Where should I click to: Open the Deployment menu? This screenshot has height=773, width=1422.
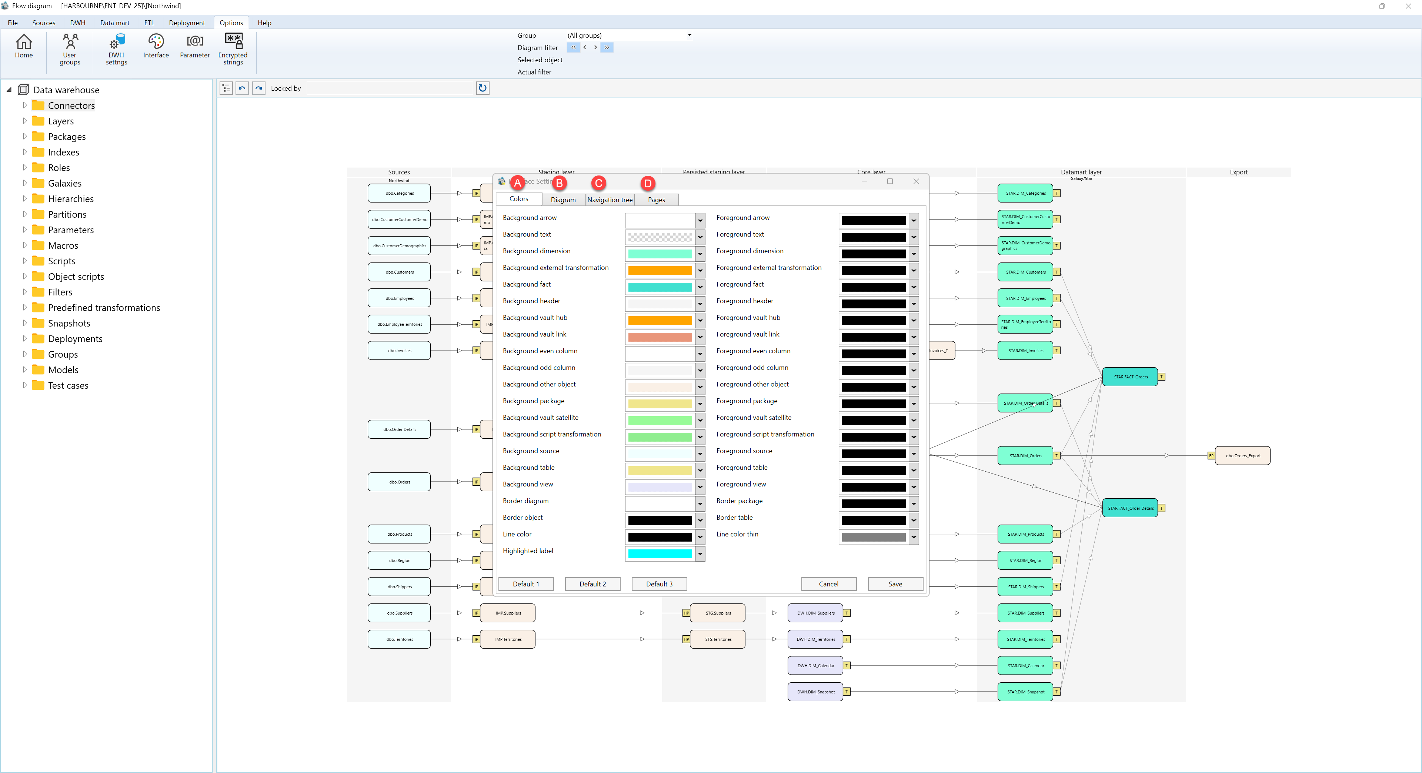pyautogui.click(x=187, y=23)
